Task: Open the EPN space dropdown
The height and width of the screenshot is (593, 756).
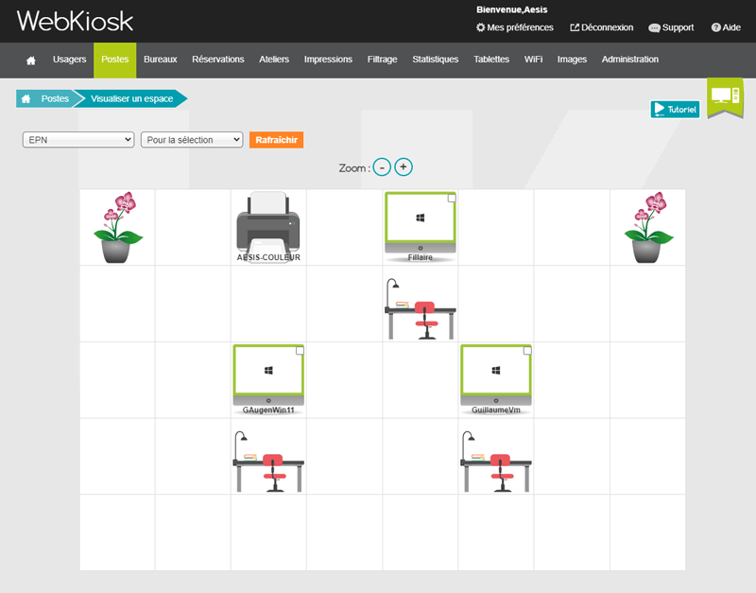Action: coord(78,140)
